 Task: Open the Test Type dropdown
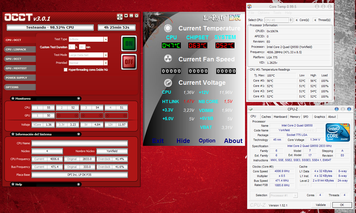point(106,39)
